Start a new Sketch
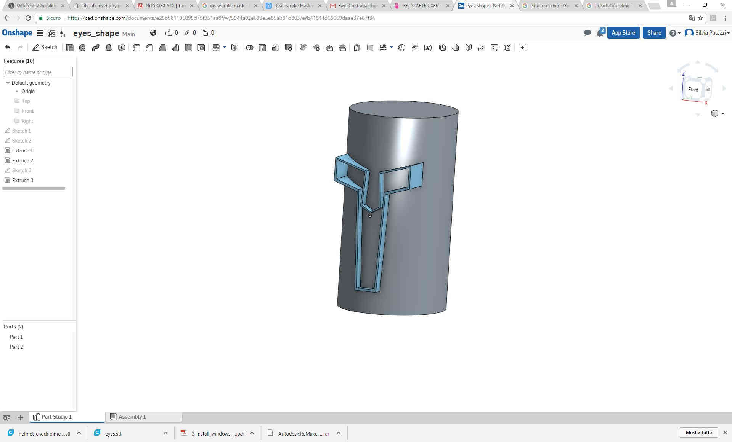Screen dimensions: 732x442 tap(45, 48)
